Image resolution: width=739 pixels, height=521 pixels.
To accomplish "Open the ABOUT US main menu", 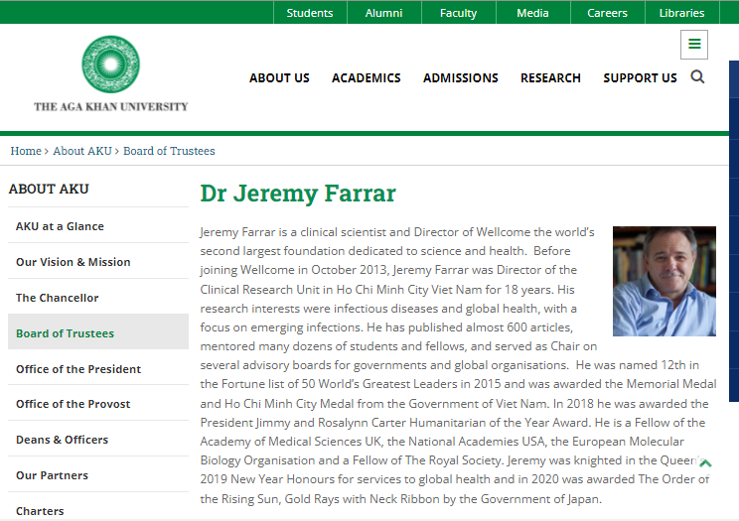I will 279,78.
